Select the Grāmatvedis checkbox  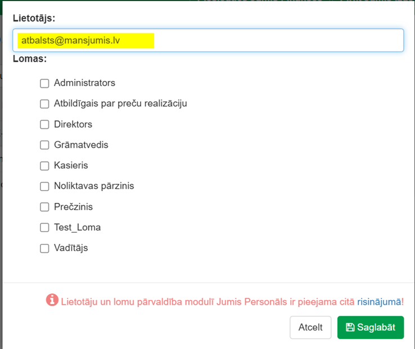[x=44, y=145]
